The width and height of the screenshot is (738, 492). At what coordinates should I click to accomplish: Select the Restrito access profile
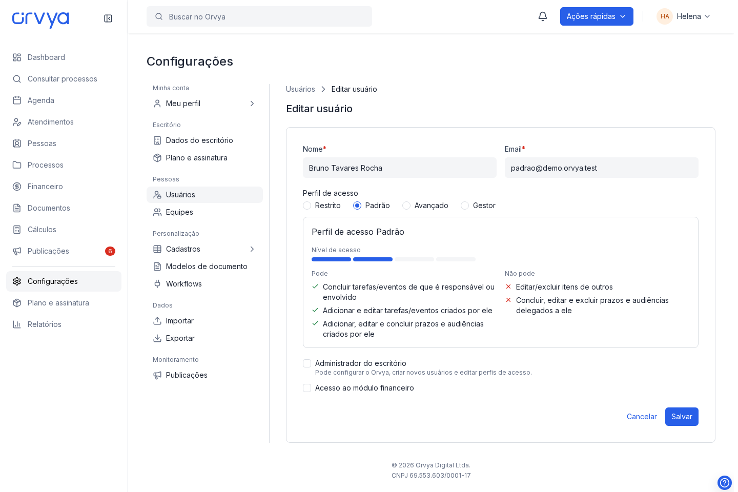(x=307, y=206)
